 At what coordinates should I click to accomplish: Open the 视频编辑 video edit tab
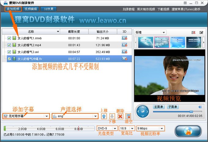[31, 9]
